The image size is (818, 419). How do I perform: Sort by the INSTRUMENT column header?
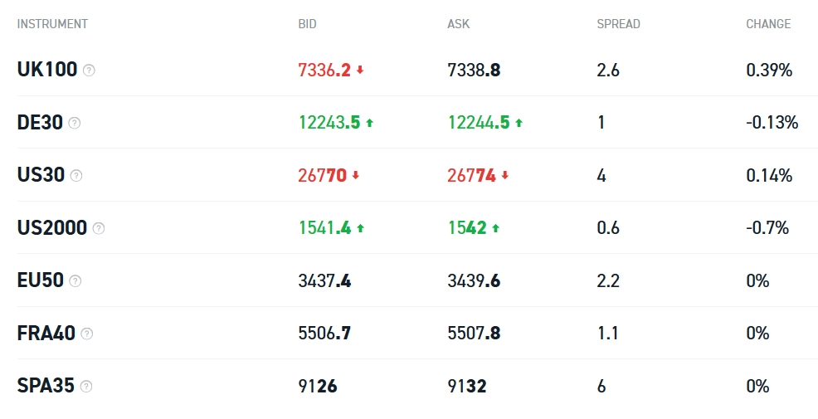tap(52, 24)
